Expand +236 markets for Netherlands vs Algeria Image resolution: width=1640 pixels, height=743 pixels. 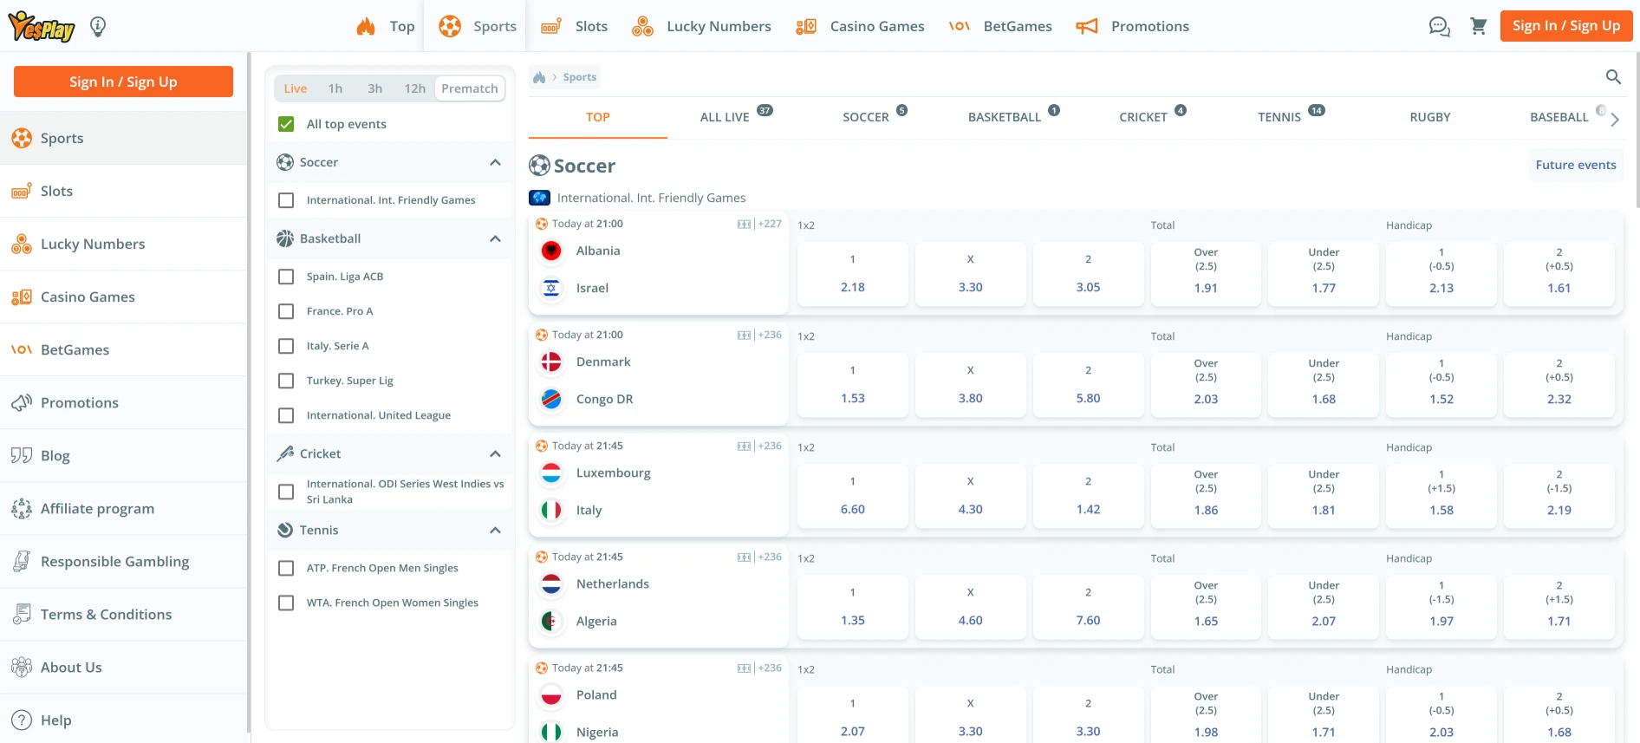[770, 557]
